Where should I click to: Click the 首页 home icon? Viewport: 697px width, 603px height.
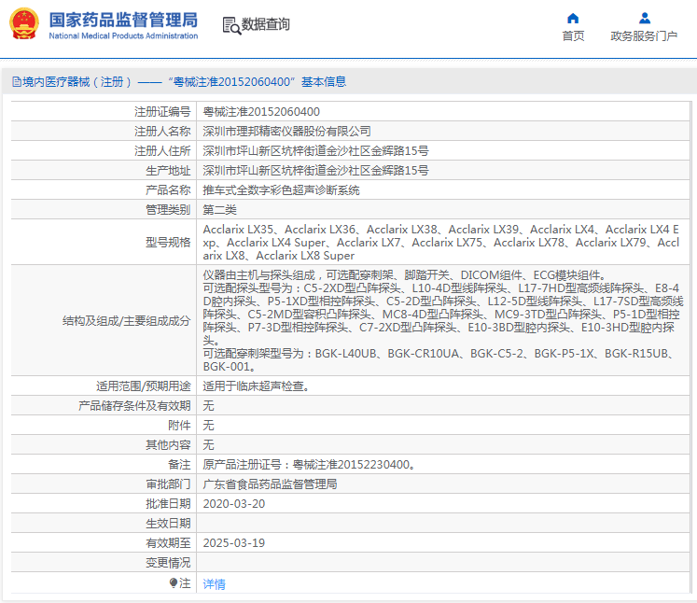tap(573, 19)
